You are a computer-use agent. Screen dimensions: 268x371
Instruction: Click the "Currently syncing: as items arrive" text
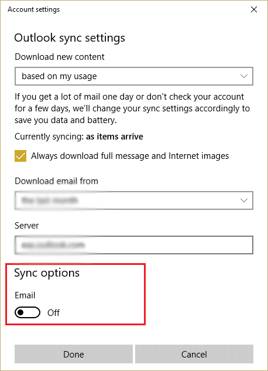tap(79, 137)
